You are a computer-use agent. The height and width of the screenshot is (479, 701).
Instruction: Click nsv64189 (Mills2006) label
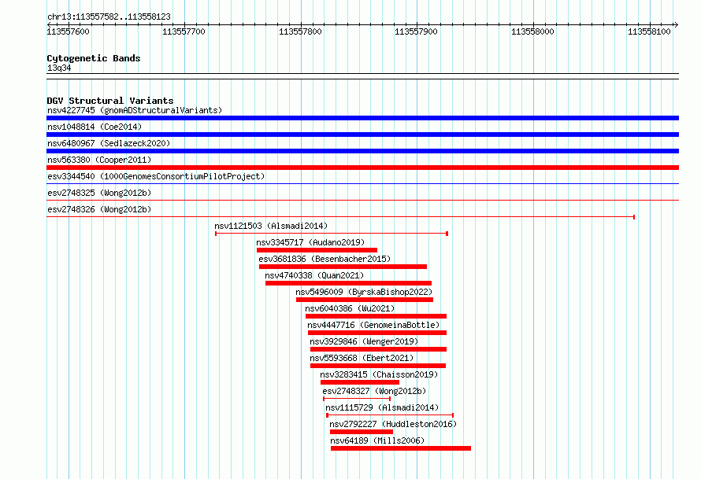coord(377,440)
